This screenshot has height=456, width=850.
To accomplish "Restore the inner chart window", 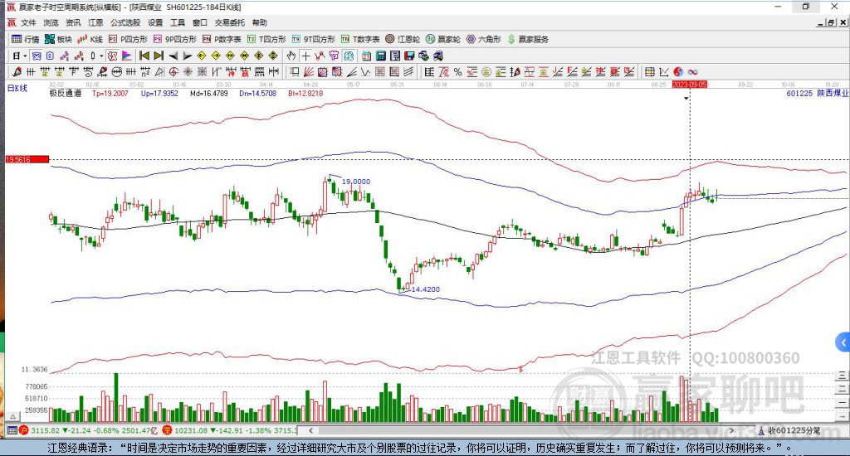I will 831,22.
